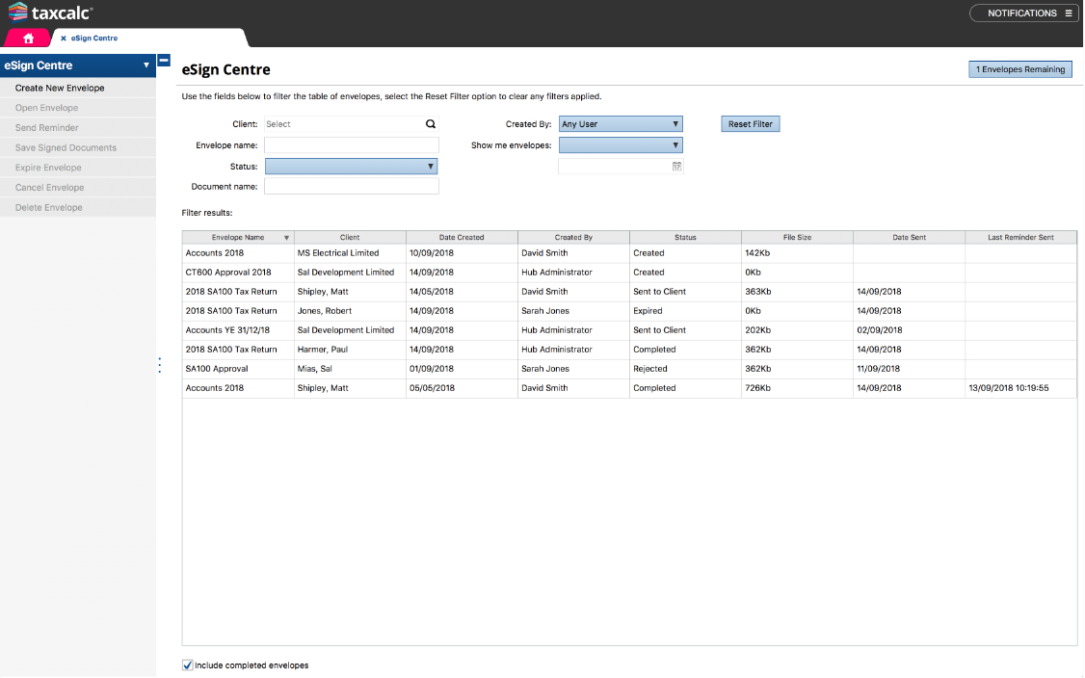1085x678 pixels.
Task: Click the taxcalc logo
Action: pyautogui.click(x=50, y=13)
